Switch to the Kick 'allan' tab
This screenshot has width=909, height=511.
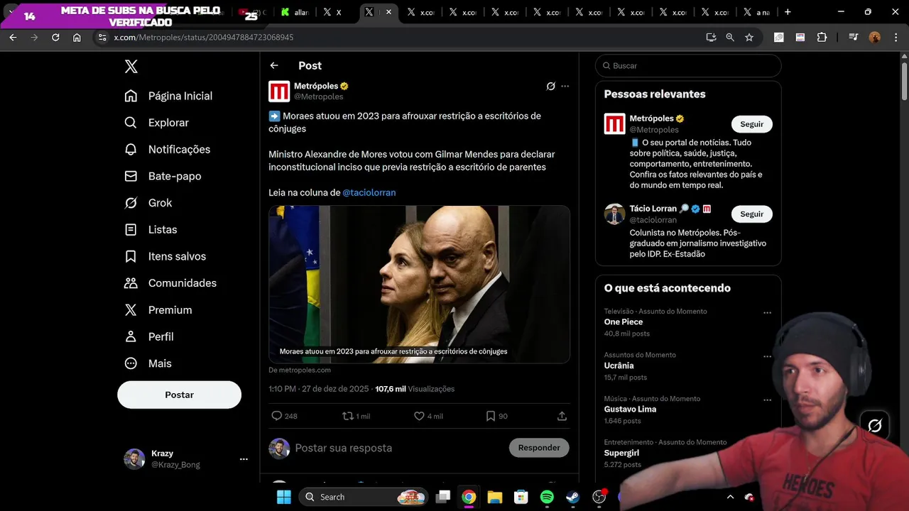[295, 12]
